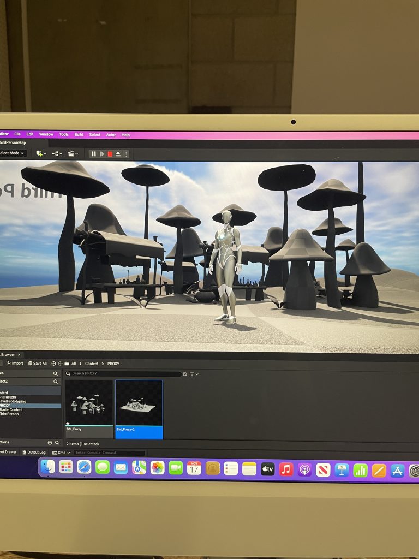The image size is (419, 559).
Task: Click the eject from player button
Action: (x=118, y=154)
